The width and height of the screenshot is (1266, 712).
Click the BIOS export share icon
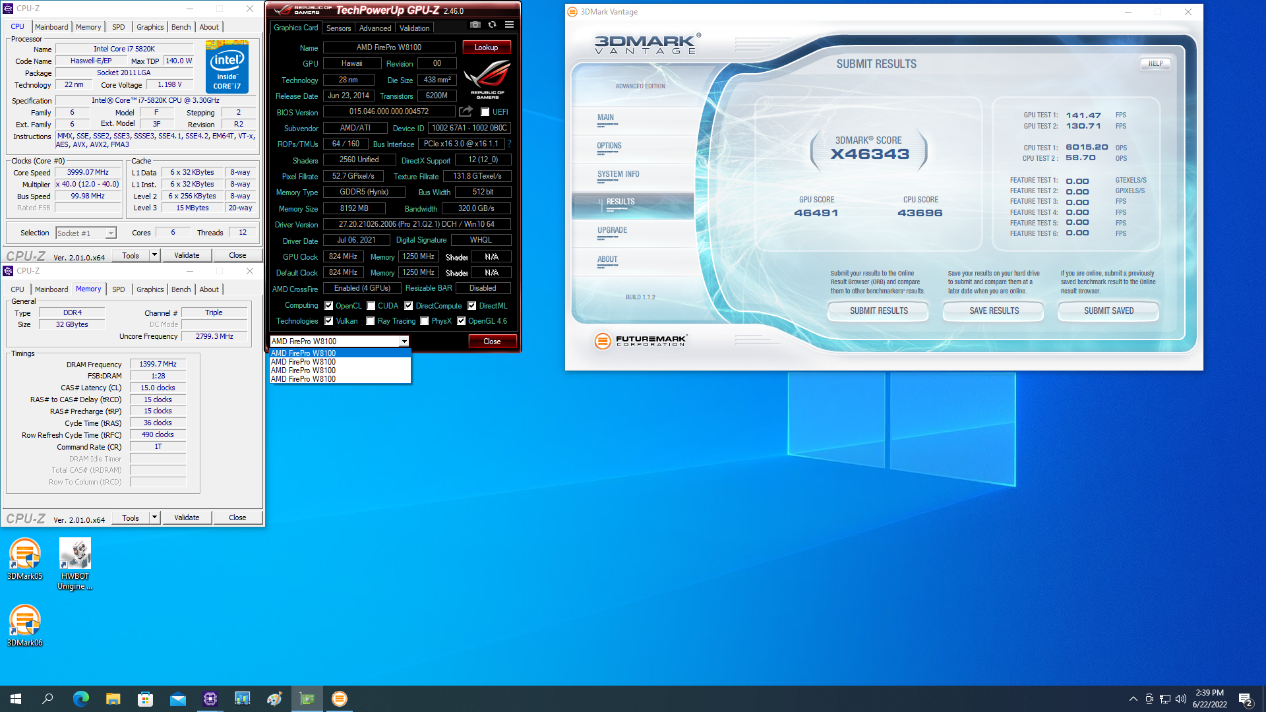466,111
